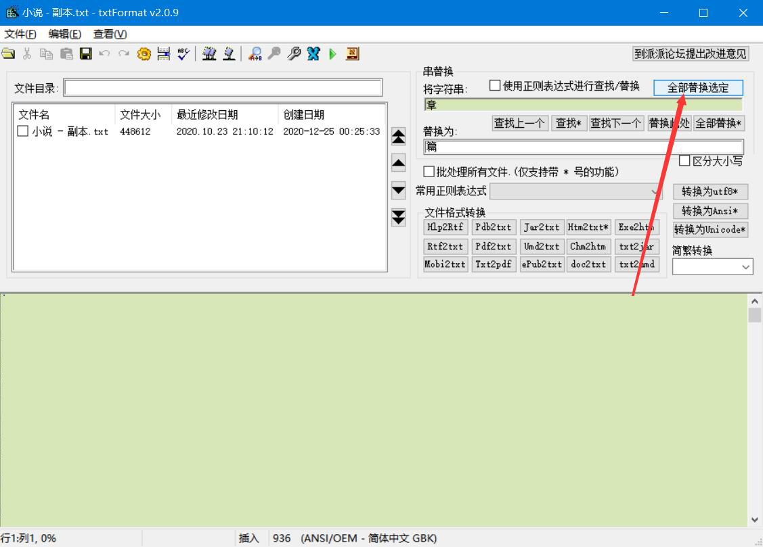
Task: Save the file with floppy disk icon
Action: tap(85, 53)
